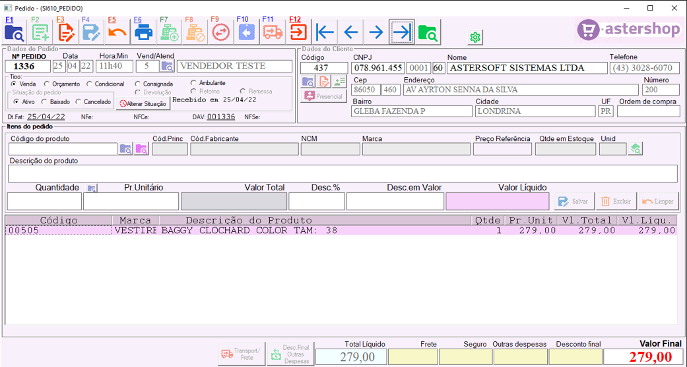Click the Presencial button
The width and height of the screenshot is (687, 367).
[x=324, y=96]
